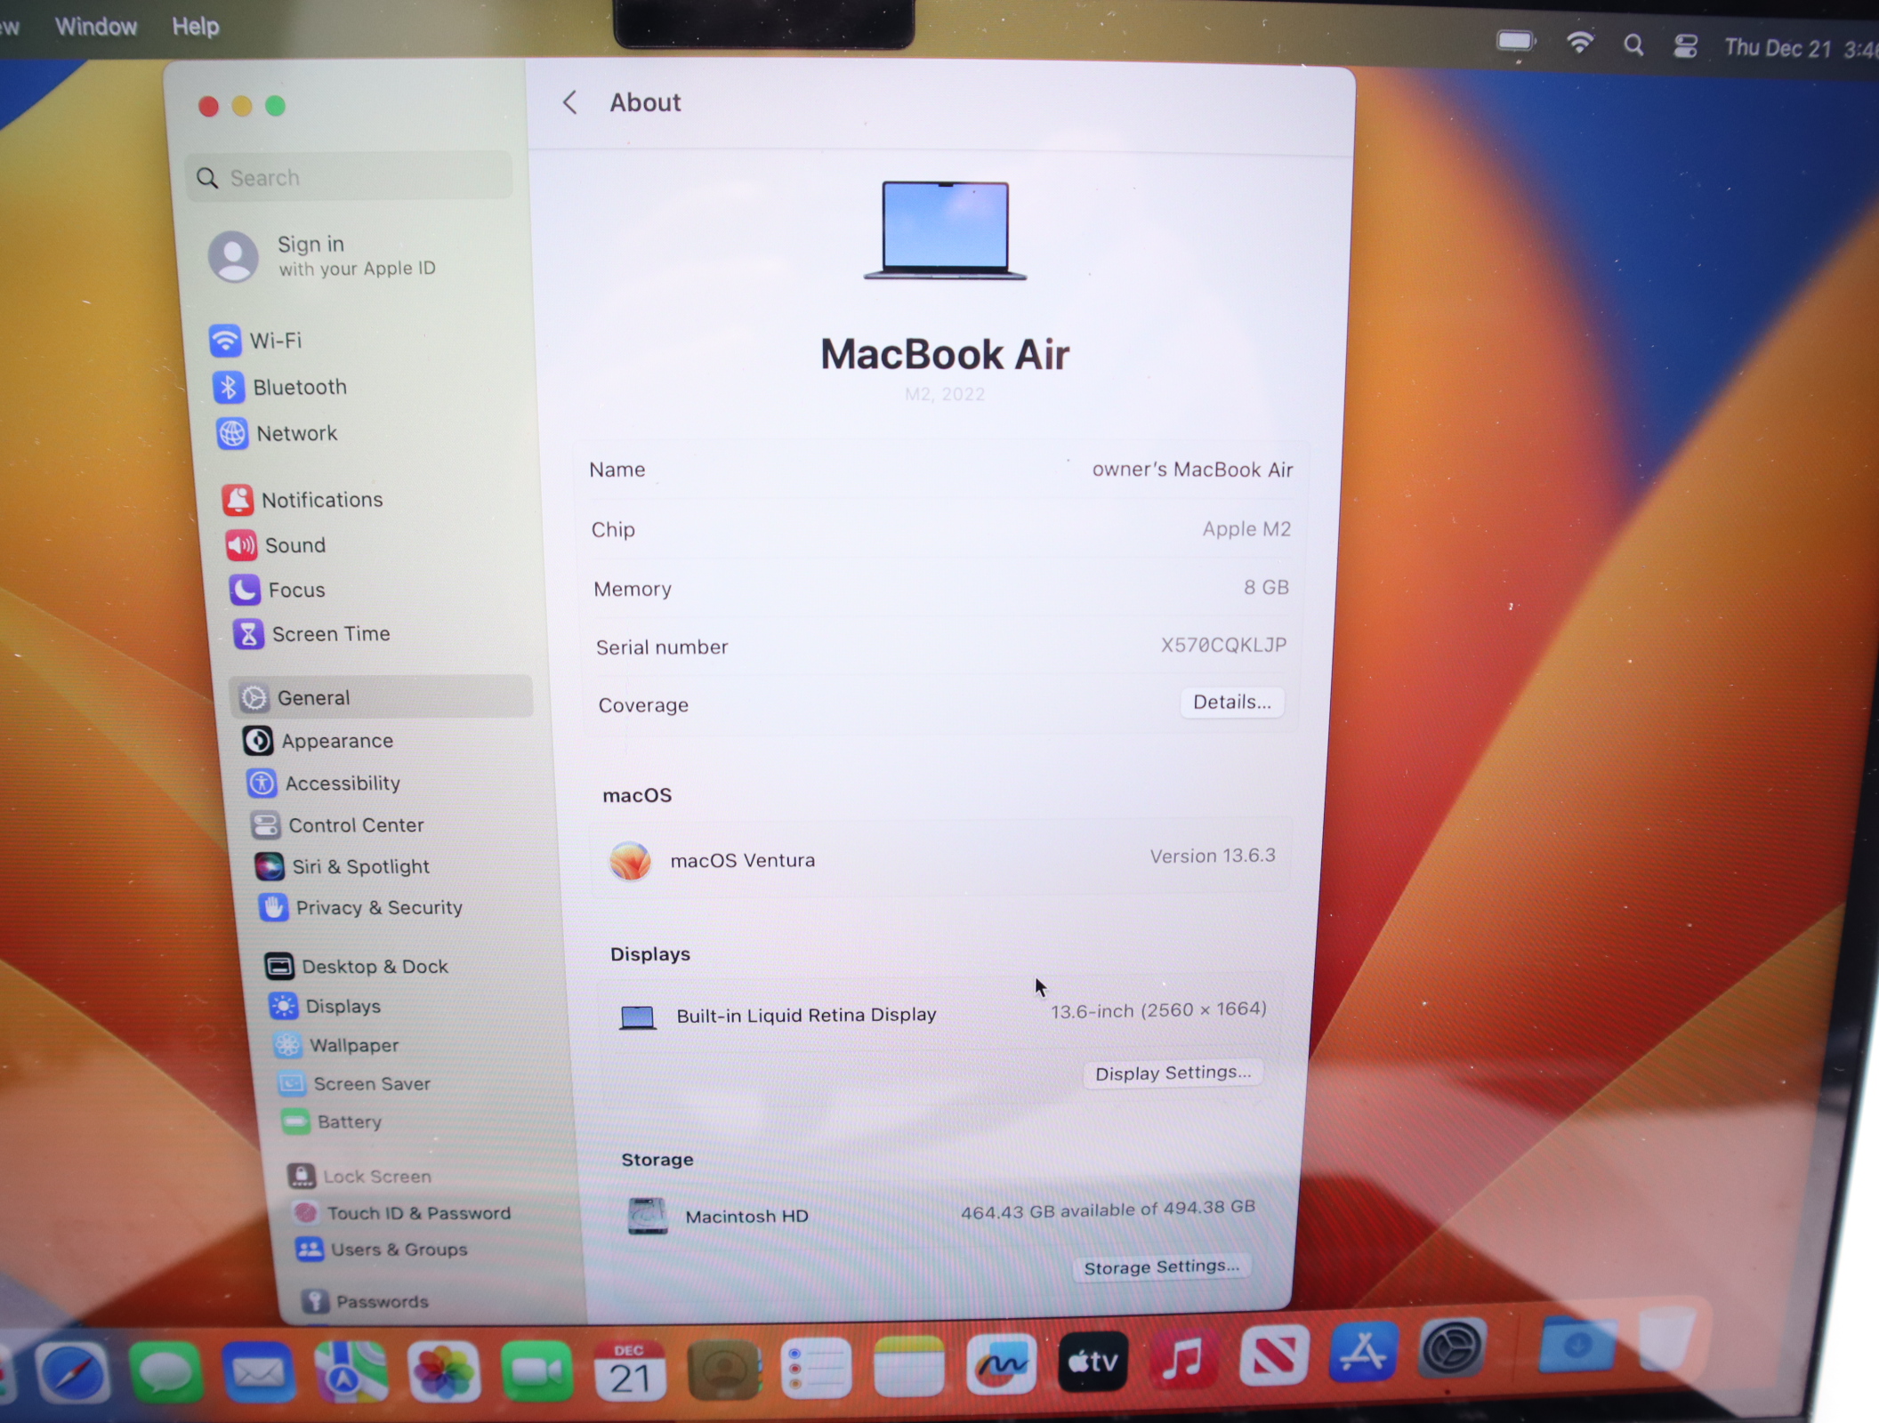This screenshot has height=1423, width=1879.
Task: Go back from the About page
Action: [x=570, y=102]
